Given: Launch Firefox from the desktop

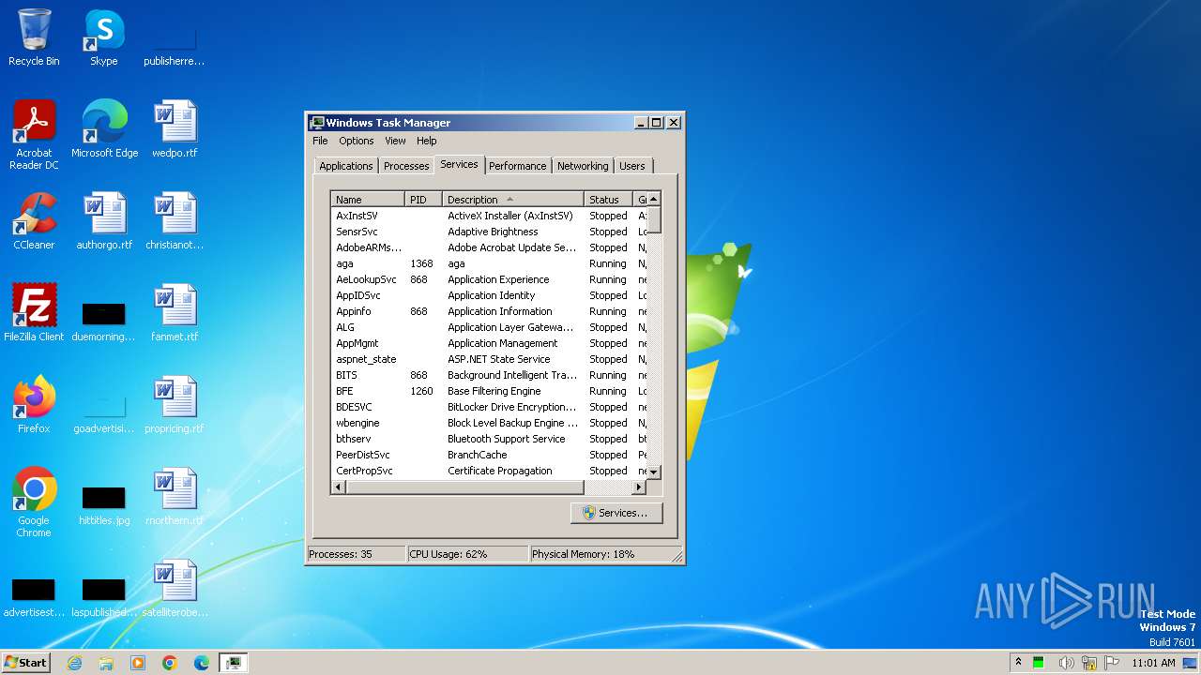Looking at the screenshot, I should 34,405.
